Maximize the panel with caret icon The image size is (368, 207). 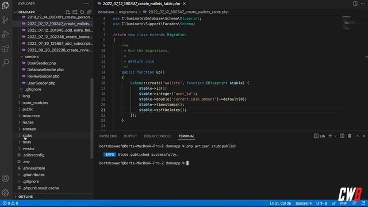pyautogui.click(x=357, y=136)
